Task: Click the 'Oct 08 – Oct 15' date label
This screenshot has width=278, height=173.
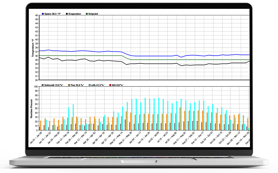Action: pos(216,137)
